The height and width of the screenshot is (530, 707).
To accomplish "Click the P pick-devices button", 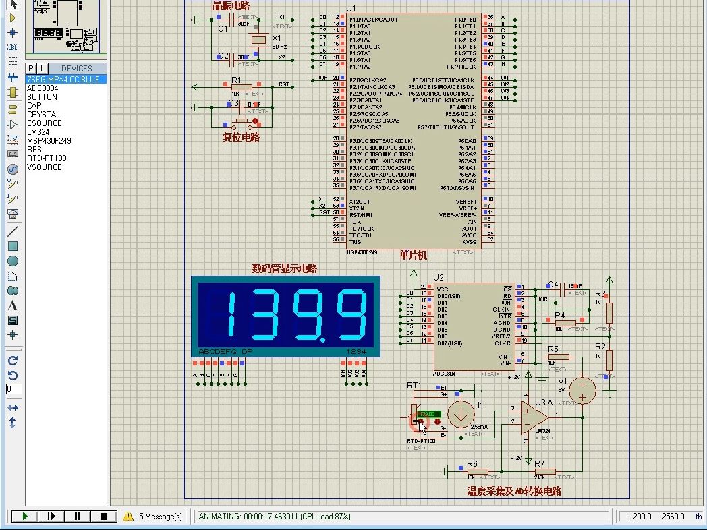I will pos(30,68).
